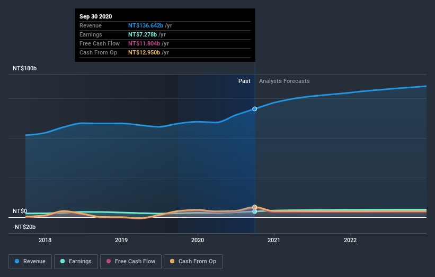Select the Revenue data point at Sep 2020
435x277 pixels.
(x=254, y=109)
